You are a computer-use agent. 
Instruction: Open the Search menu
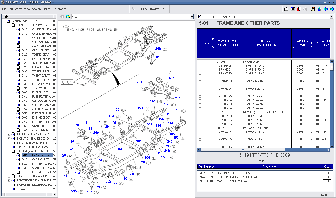pyautogui.click(x=36, y=9)
